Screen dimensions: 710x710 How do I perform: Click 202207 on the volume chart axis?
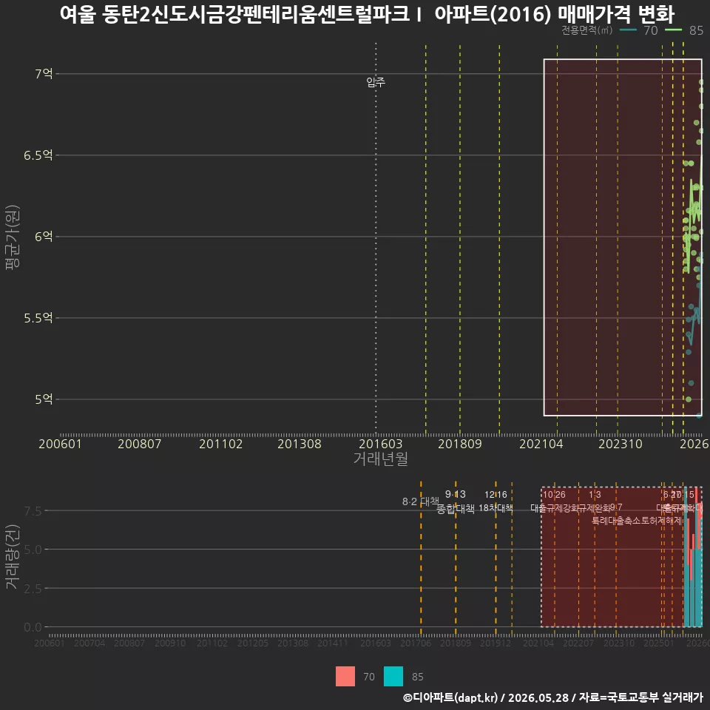pos(578,643)
